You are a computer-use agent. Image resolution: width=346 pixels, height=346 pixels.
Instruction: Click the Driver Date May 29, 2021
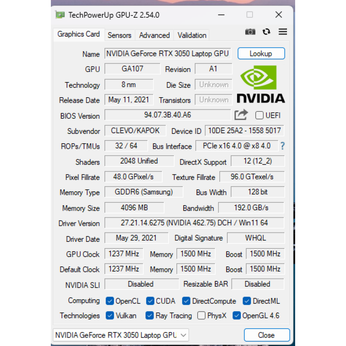click(136, 238)
